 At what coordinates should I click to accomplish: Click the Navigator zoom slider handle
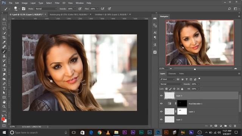coord(195,69)
